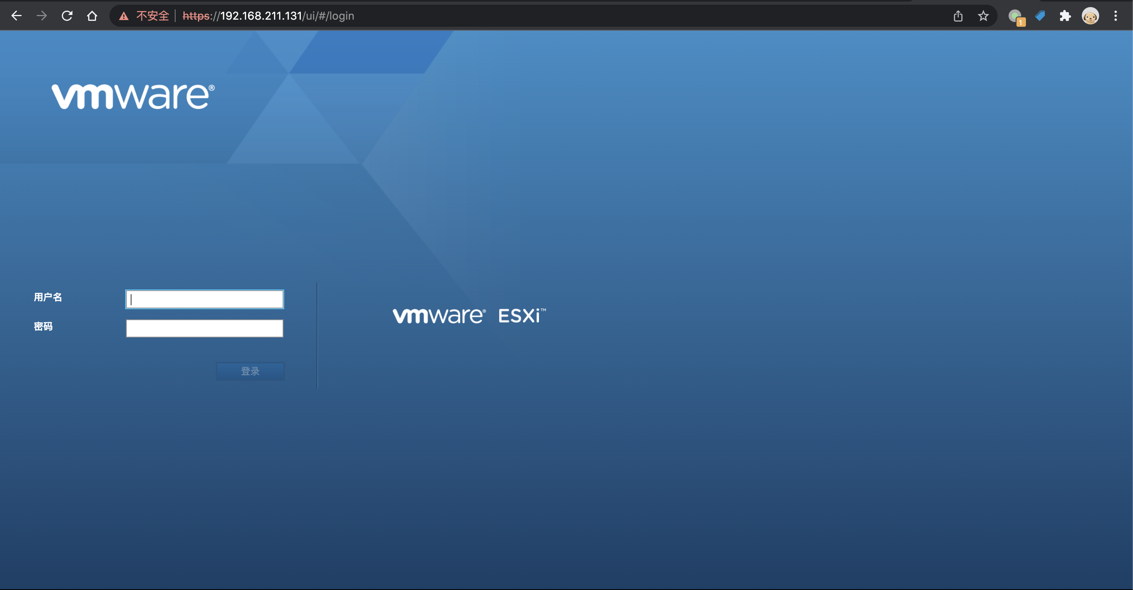The width and height of the screenshot is (1133, 590).
Task: Reload the ESXi login page
Action: (x=67, y=16)
